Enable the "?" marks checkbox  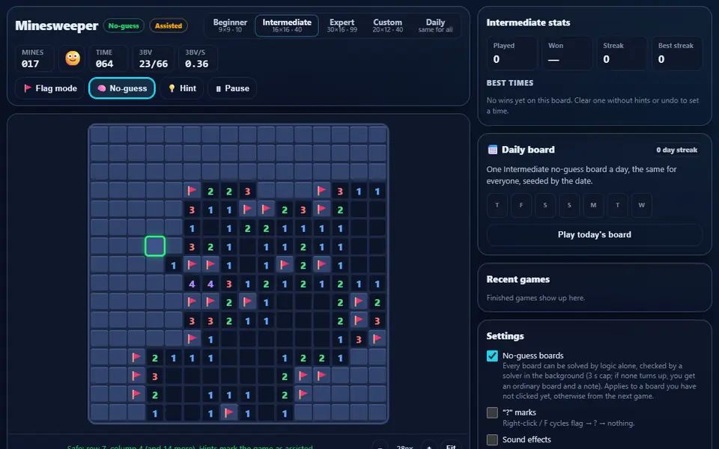pos(492,413)
